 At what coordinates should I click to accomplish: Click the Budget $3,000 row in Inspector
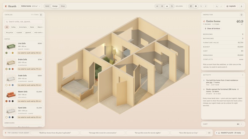pyautogui.click(x=223, y=47)
